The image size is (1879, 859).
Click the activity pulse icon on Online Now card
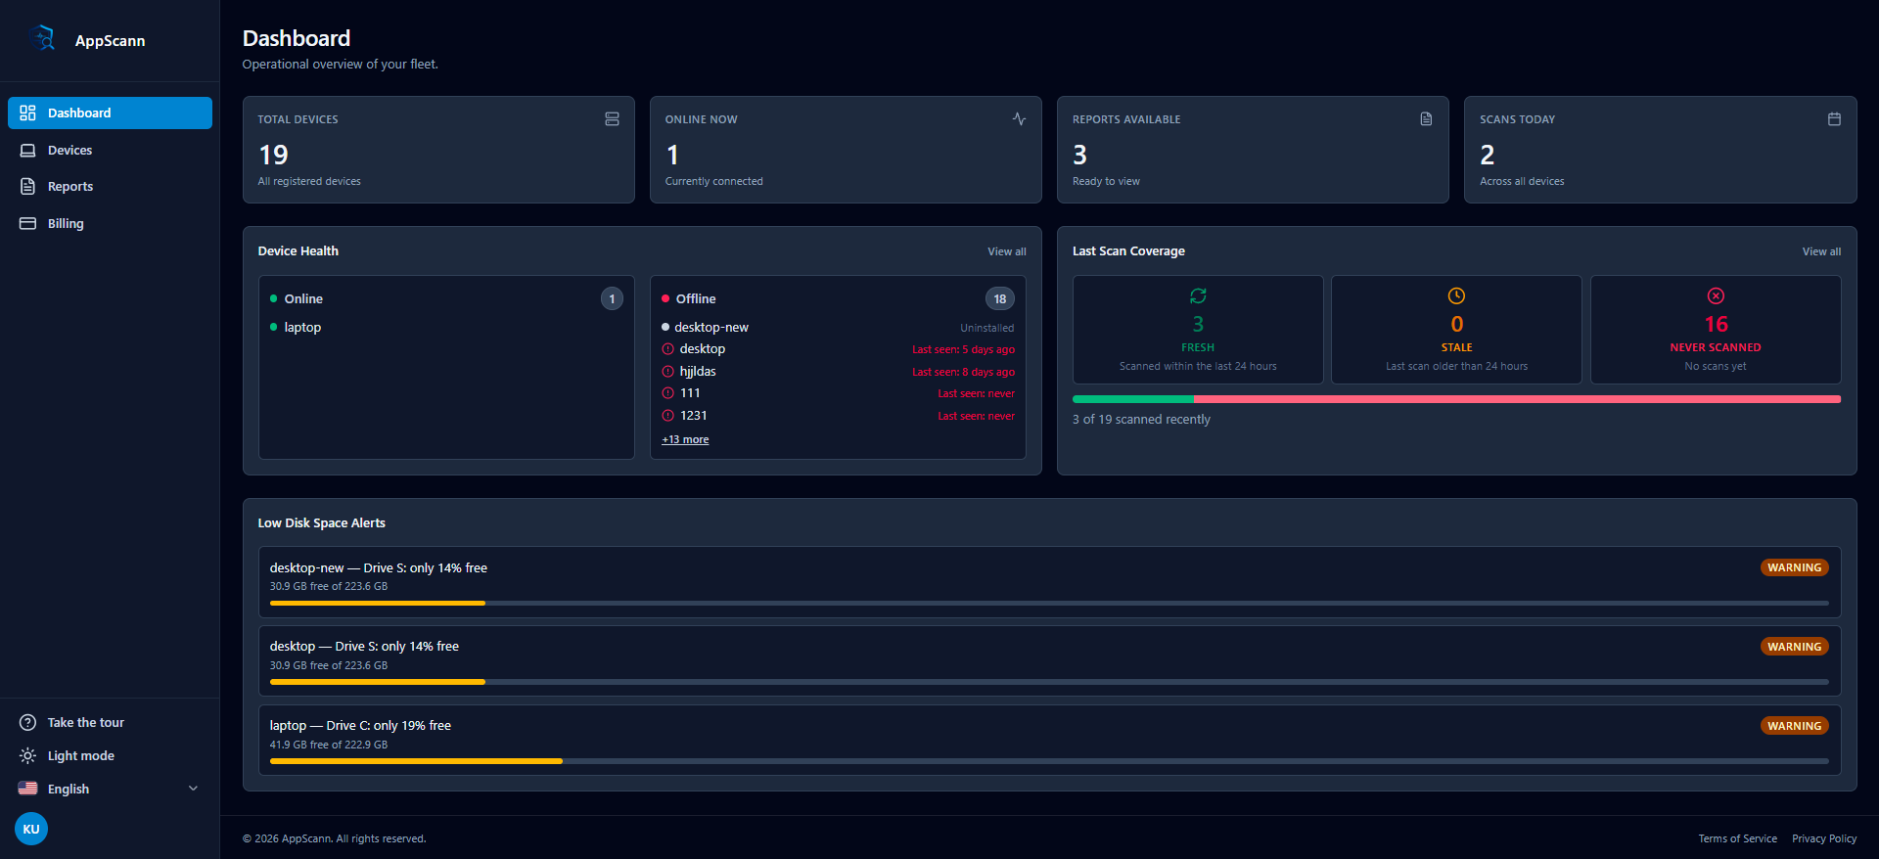pos(1019,118)
